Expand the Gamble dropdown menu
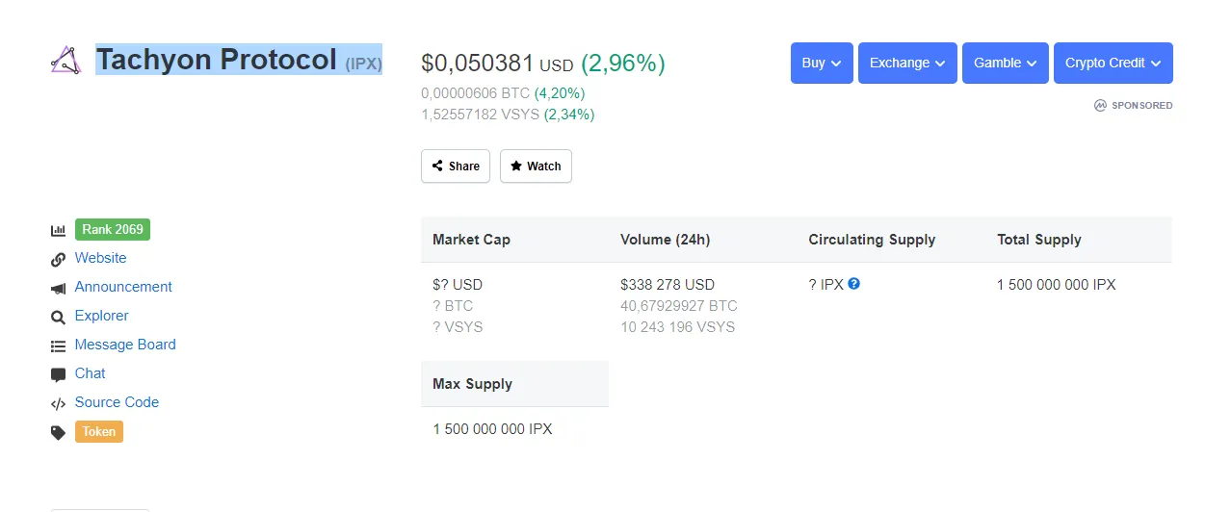1205x512 pixels. point(1006,63)
